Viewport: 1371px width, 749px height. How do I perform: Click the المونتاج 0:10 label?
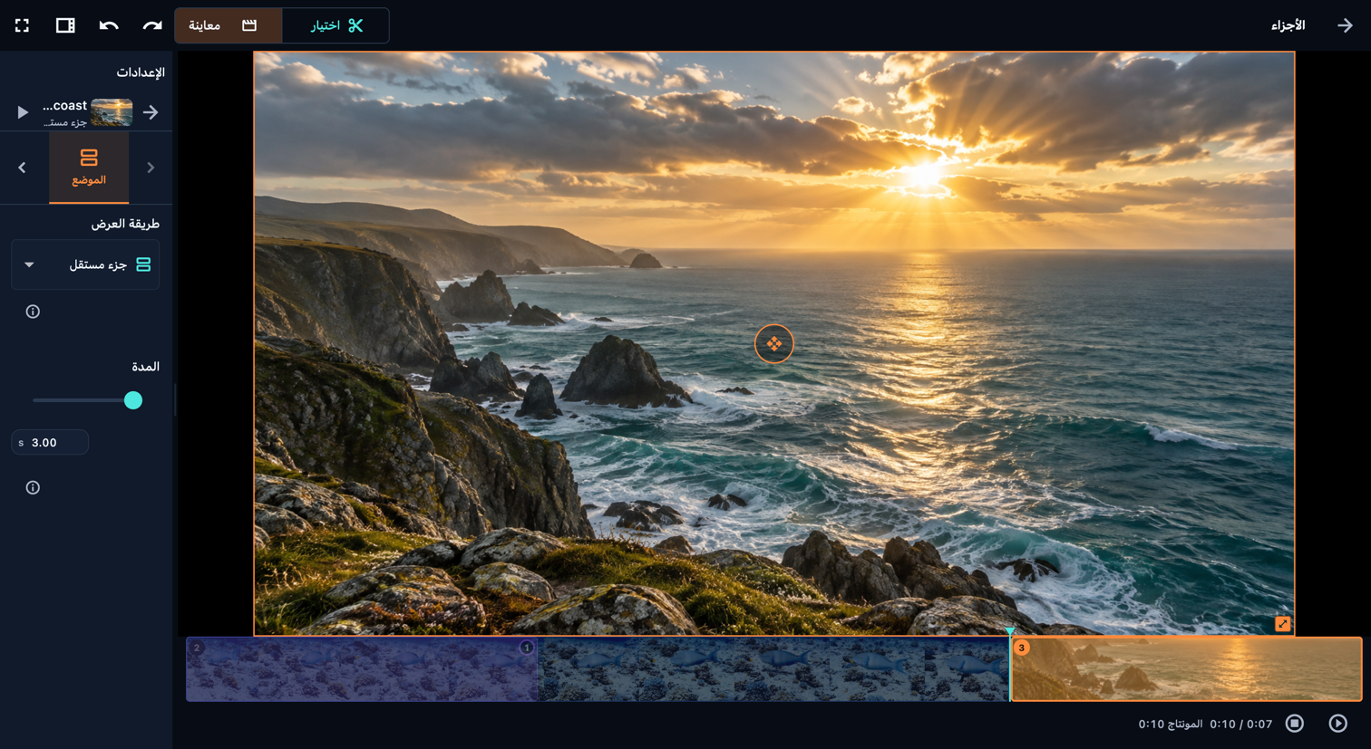(x=1171, y=724)
